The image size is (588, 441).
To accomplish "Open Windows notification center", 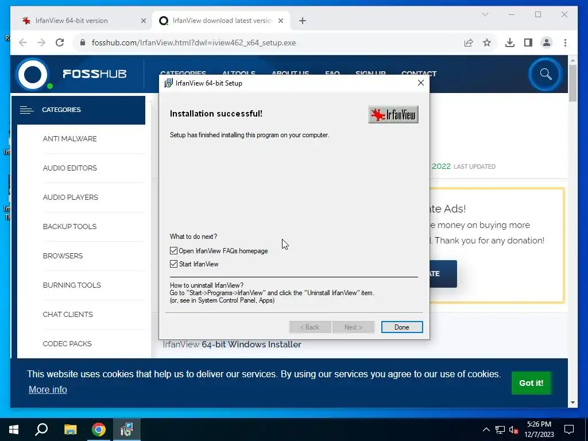I will click(569, 430).
